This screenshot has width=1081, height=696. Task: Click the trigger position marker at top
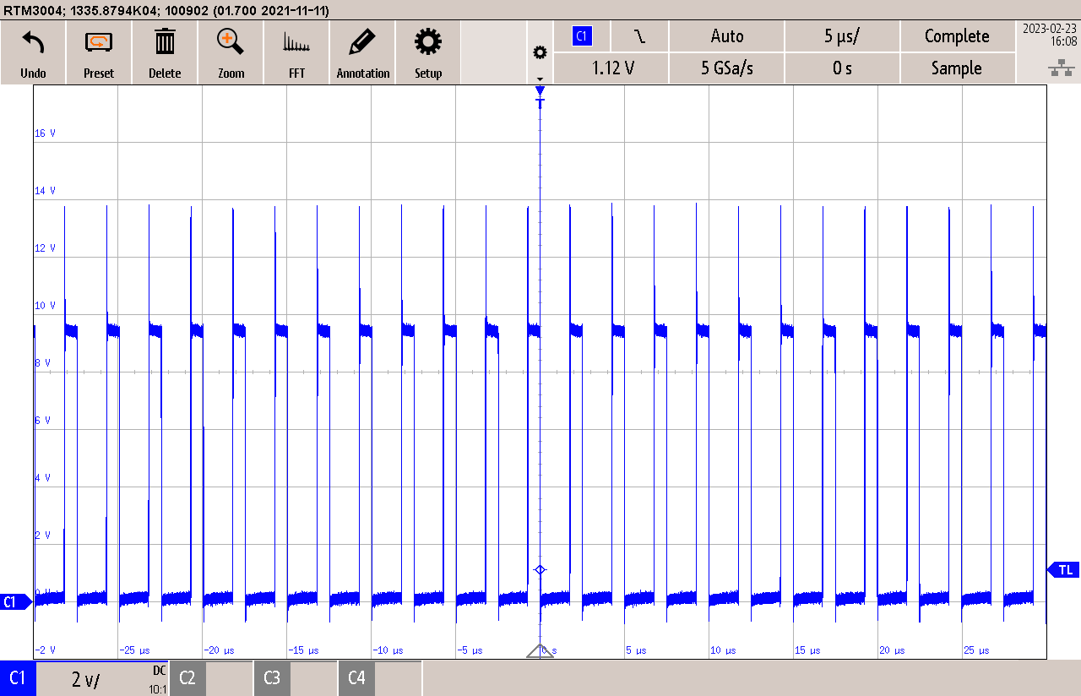coord(540,95)
